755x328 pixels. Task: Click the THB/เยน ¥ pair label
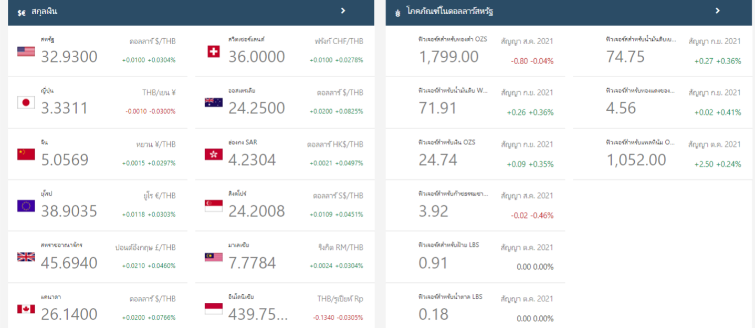click(x=159, y=92)
